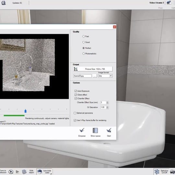Click the camera icon next to Video\Aramis 3
The image size is (175, 175).
point(169,3)
